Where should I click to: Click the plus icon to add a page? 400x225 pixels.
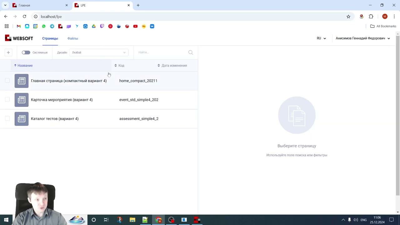[8, 52]
